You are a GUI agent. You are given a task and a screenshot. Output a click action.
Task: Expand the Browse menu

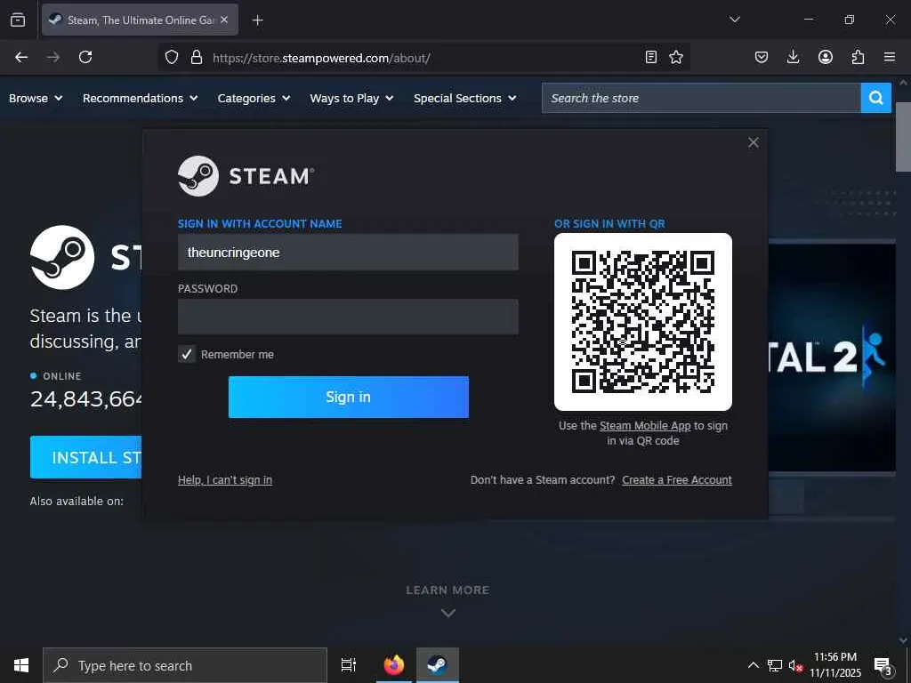[x=36, y=98]
